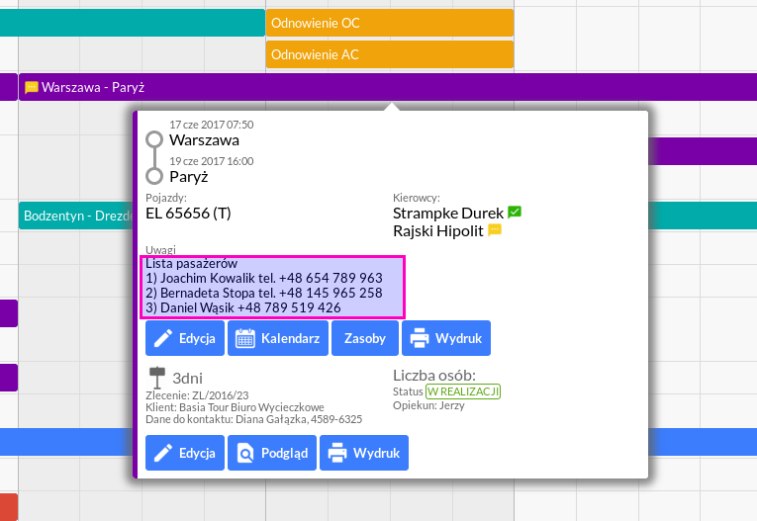757x521 pixels.
Task: Select the Odnowienie AC event bar
Action: [389, 54]
